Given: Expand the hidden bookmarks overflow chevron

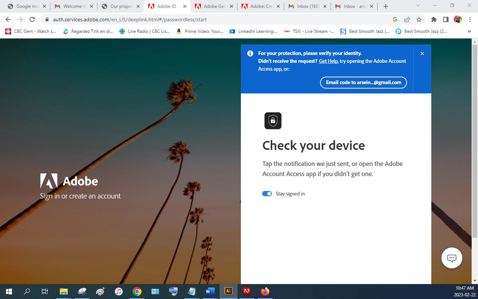Looking at the screenshot, I should pos(469,31).
